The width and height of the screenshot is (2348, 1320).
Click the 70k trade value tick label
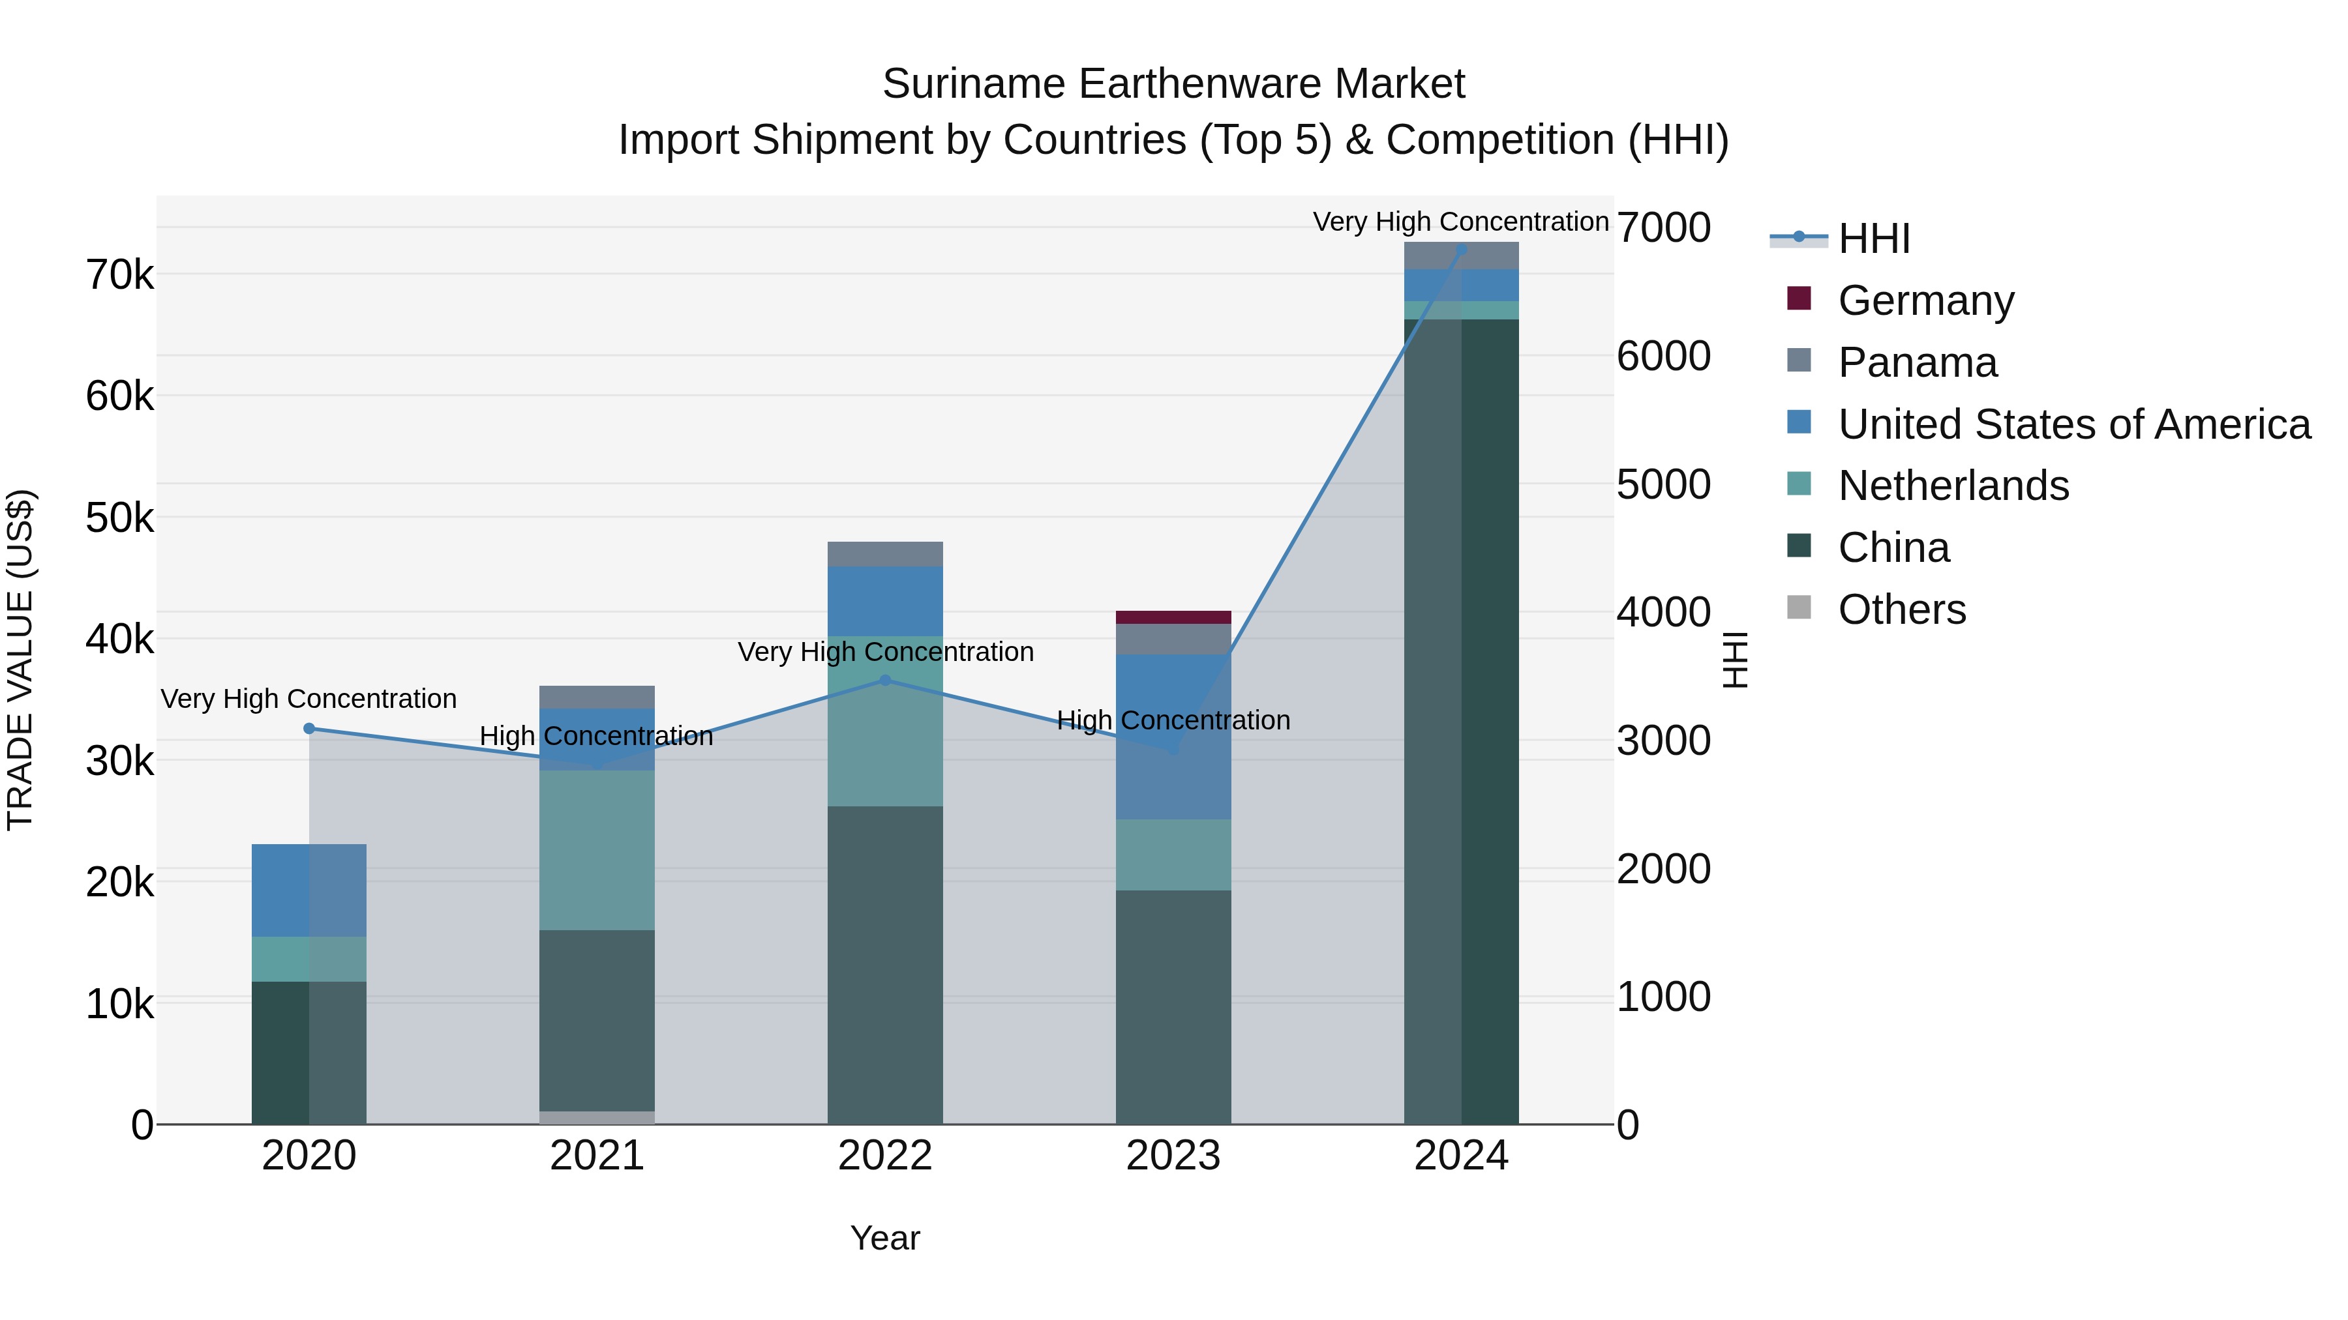(120, 275)
